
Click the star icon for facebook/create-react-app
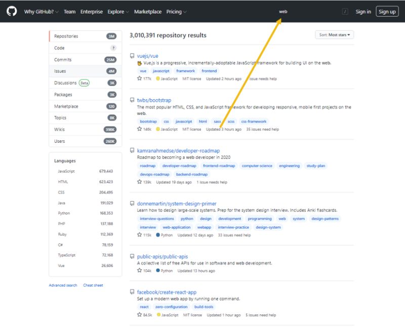pos(139,314)
